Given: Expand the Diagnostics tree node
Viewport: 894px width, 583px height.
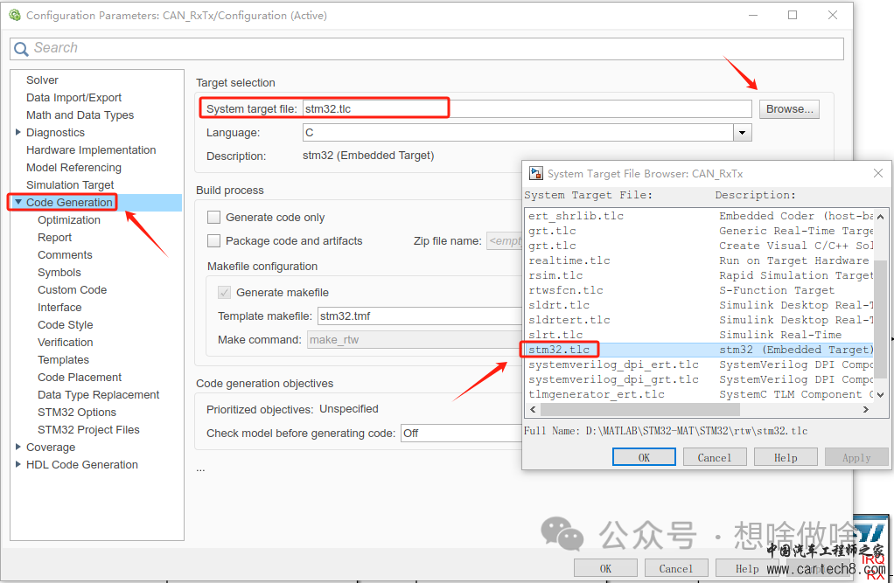Looking at the screenshot, I should click(x=18, y=133).
